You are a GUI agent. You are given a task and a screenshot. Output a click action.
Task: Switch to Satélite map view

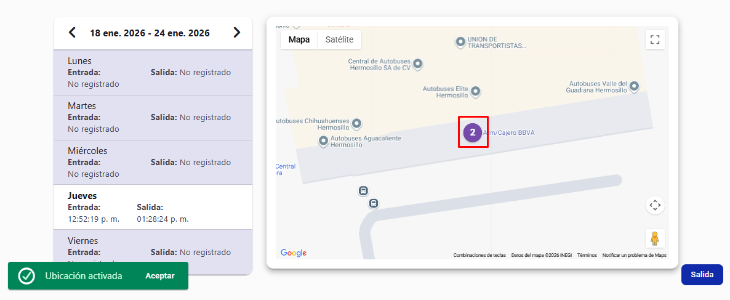coord(339,39)
